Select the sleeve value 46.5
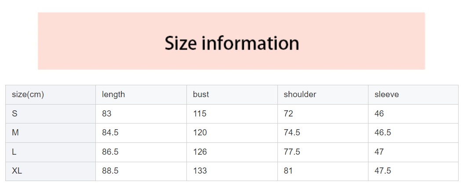The width and height of the screenshot is (474, 196). (x=383, y=133)
